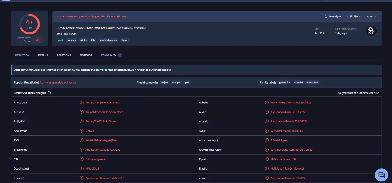This screenshot has width=392, height=183.
Task: Open the More dropdown menu
Action: tap(371, 16)
